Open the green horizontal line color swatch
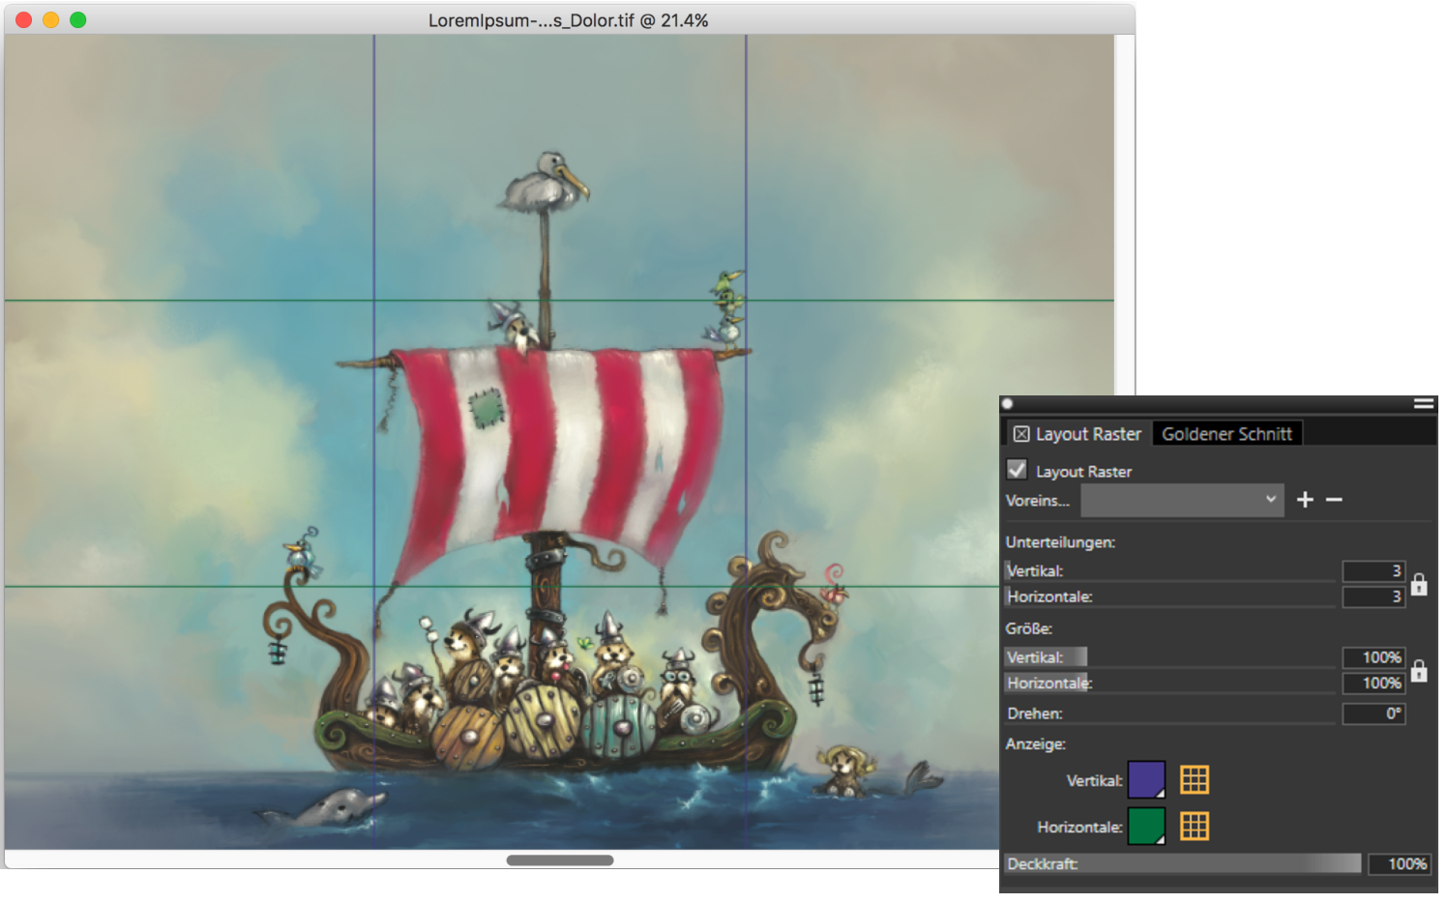The height and width of the screenshot is (903, 1448). (1146, 827)
